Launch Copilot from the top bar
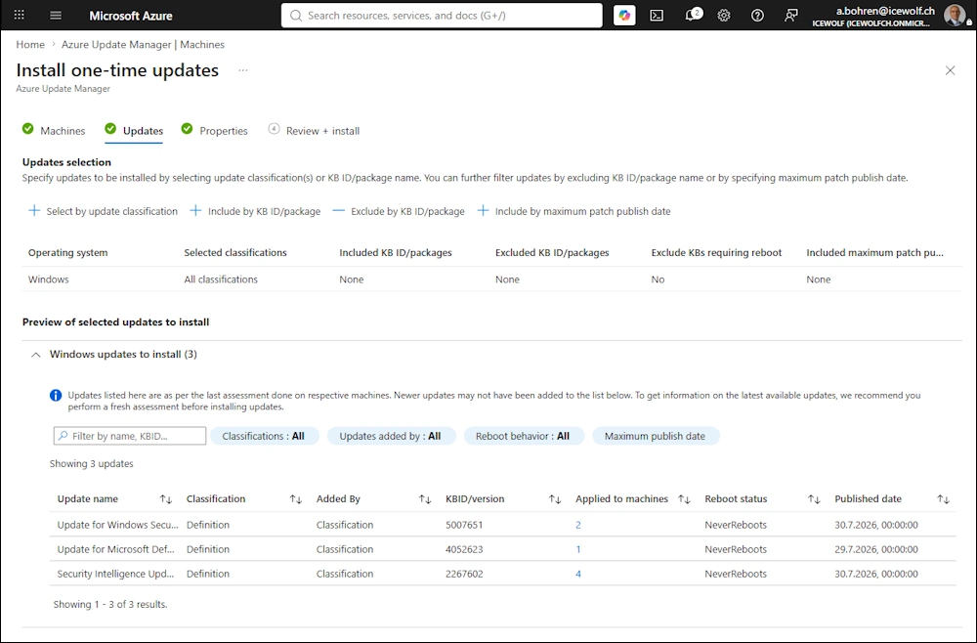Viewport: 977px width, 643px height. [624, 15]
